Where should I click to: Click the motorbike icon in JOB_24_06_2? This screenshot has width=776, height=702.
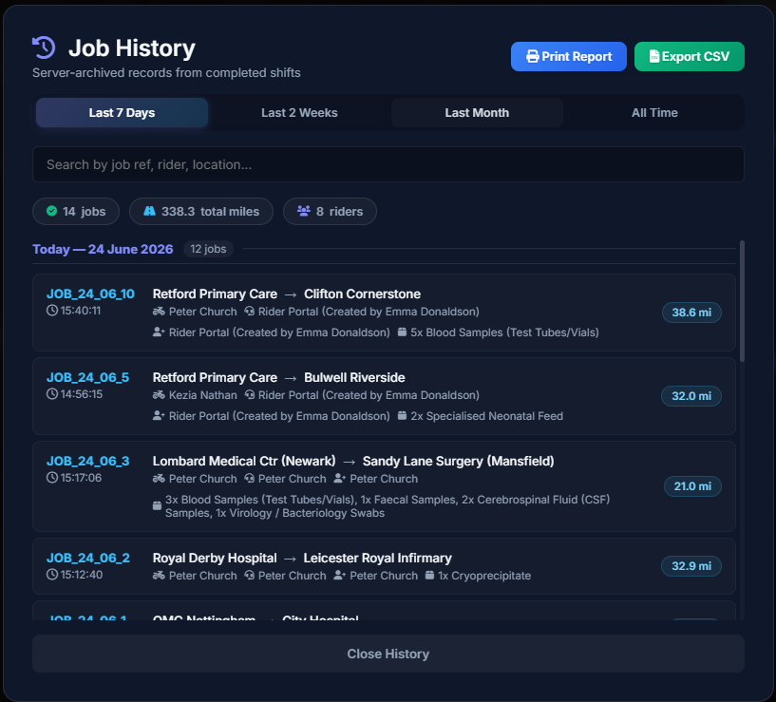[159, 576]
